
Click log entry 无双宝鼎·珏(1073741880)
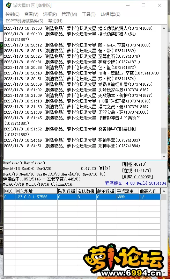click(76, 112)
